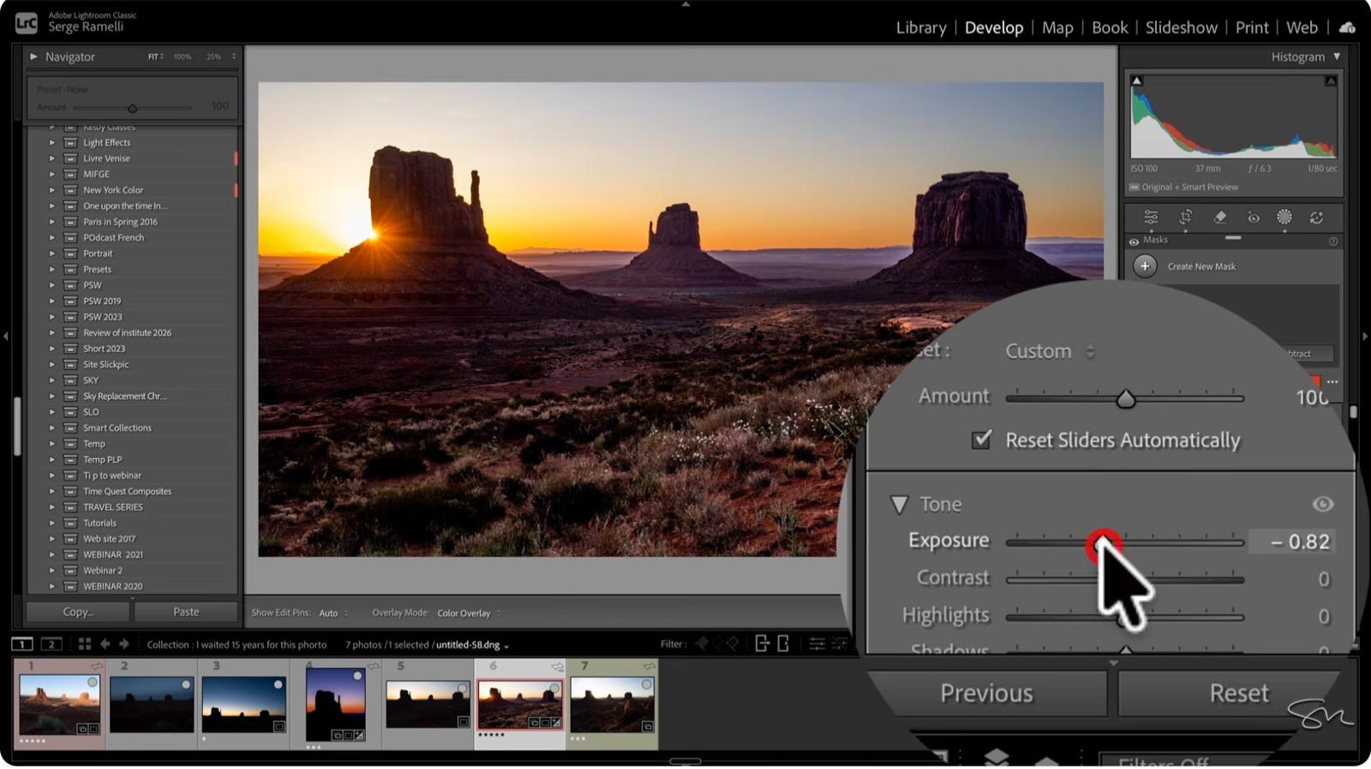
Task: Open the three-dot mask options menu
Action: pos(1332,382)
